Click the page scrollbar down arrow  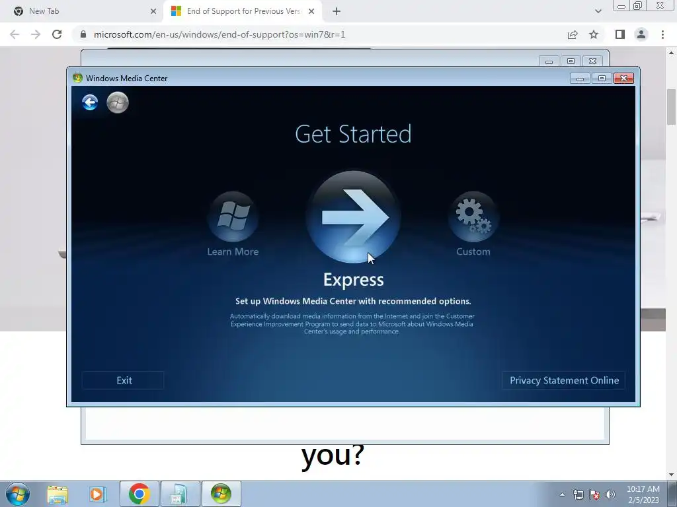672,475
